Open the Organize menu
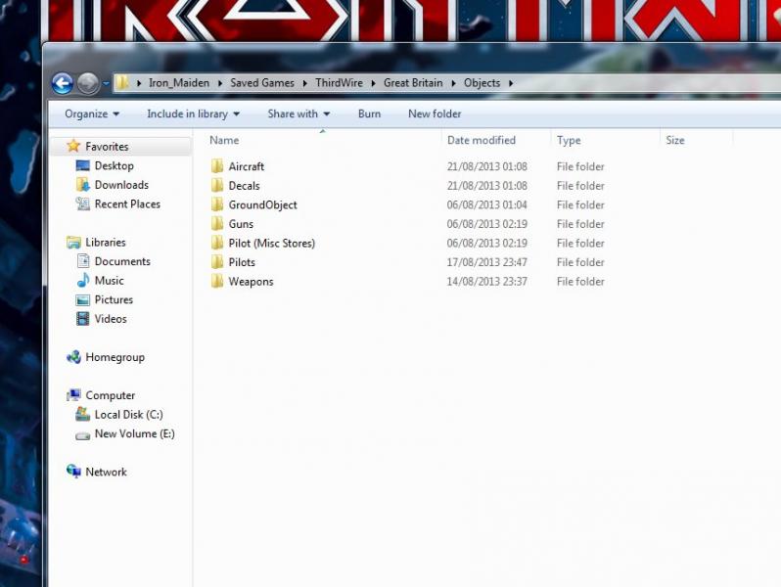781x587 pixels. pyautogui.click(x=92, y=114)
